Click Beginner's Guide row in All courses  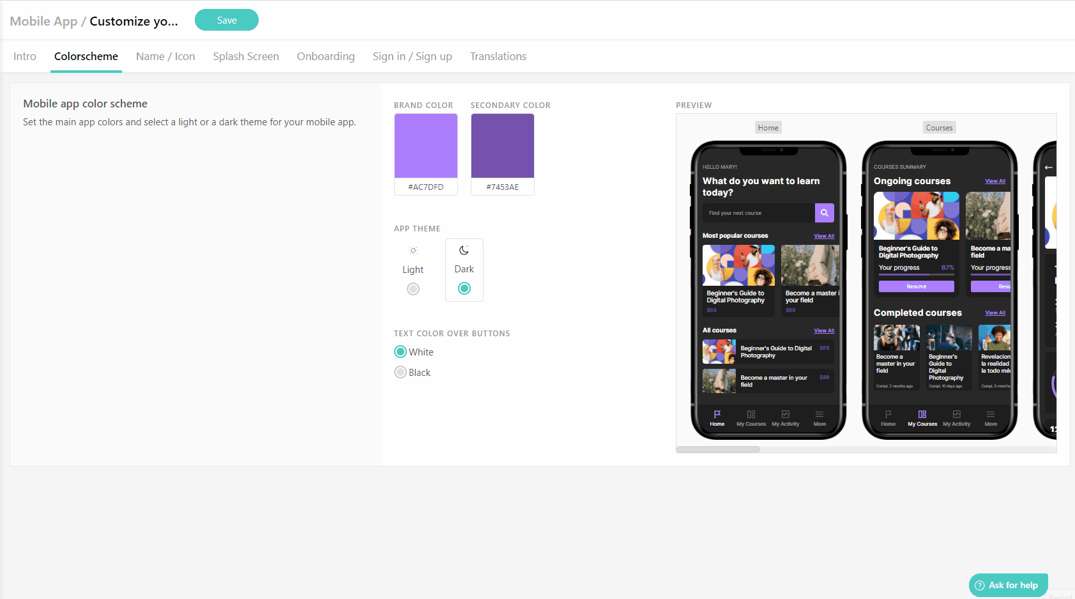(x=768, y=352)
